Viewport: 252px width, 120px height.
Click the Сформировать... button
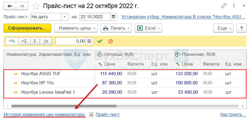[27, 28]
